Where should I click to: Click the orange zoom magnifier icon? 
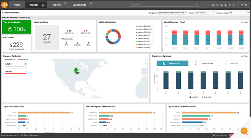pyautogui.click(x=244, y=131)
